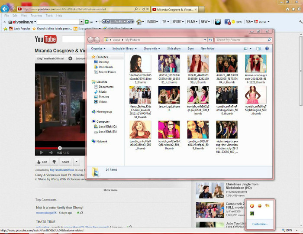Click the weather sun icon showing 24°C
The height and width of the screenshot is (234, 303).
[x=233, y=22]
